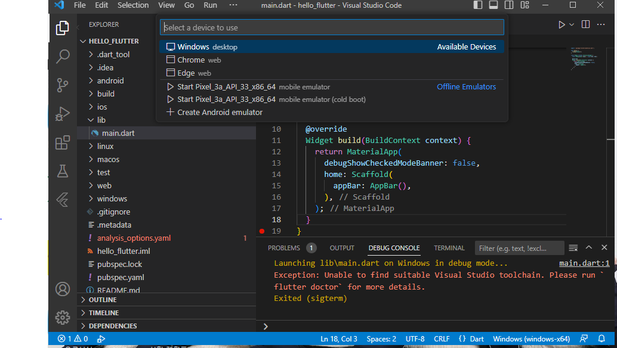This screenshot has height=348, width=617.
Task: Open the Flutter sidebar icon
Action: tap(62, 200)
